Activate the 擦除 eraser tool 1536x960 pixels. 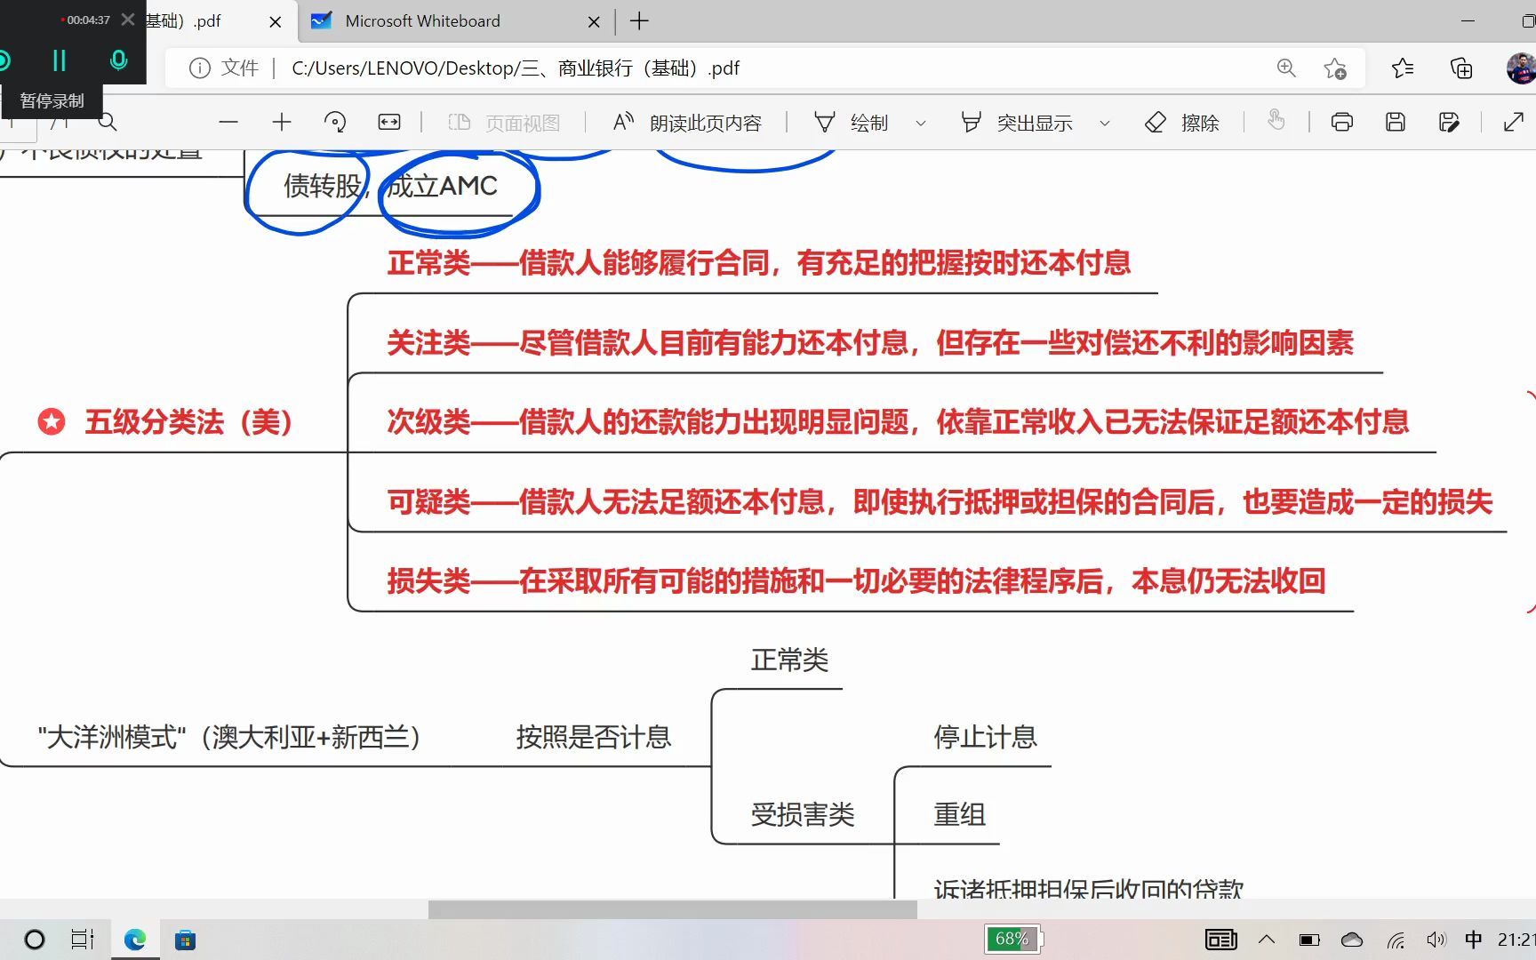[1180, 122]
